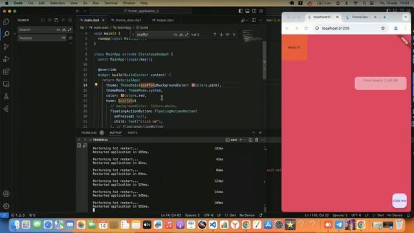
Task: Open the Search view in activity bar
Action: [6, 34]
